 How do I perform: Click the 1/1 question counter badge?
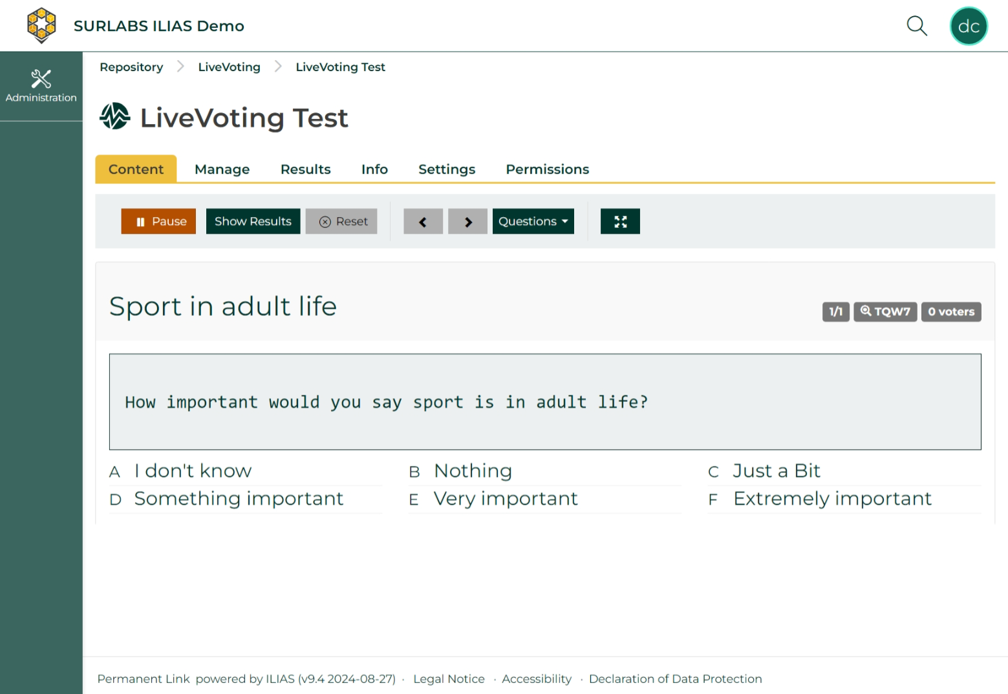point(835,311)
